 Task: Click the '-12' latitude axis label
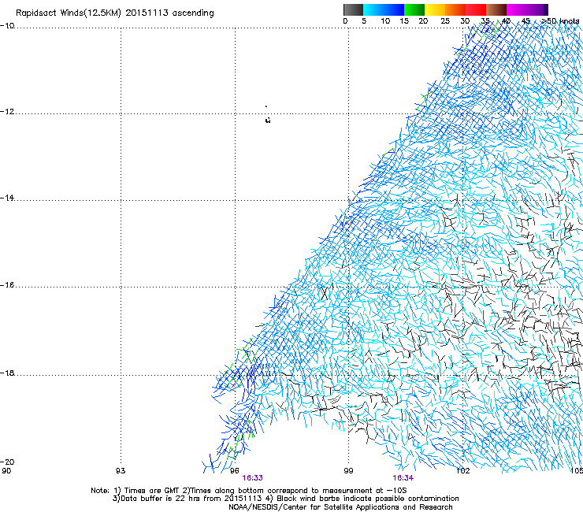(7, 112)
